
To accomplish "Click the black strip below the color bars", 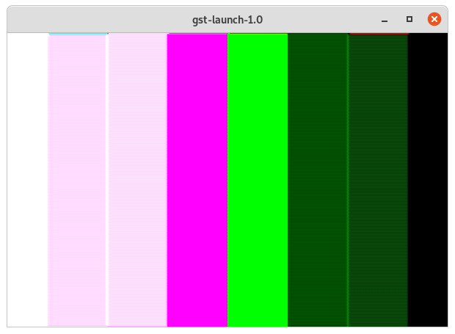I will pyautogui.click(x=220, y=330).
